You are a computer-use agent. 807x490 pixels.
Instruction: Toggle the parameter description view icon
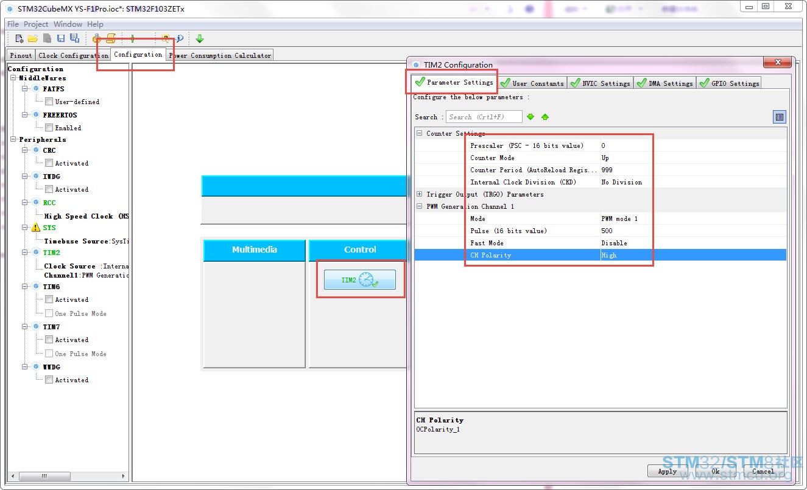click(x=780, y=117)
